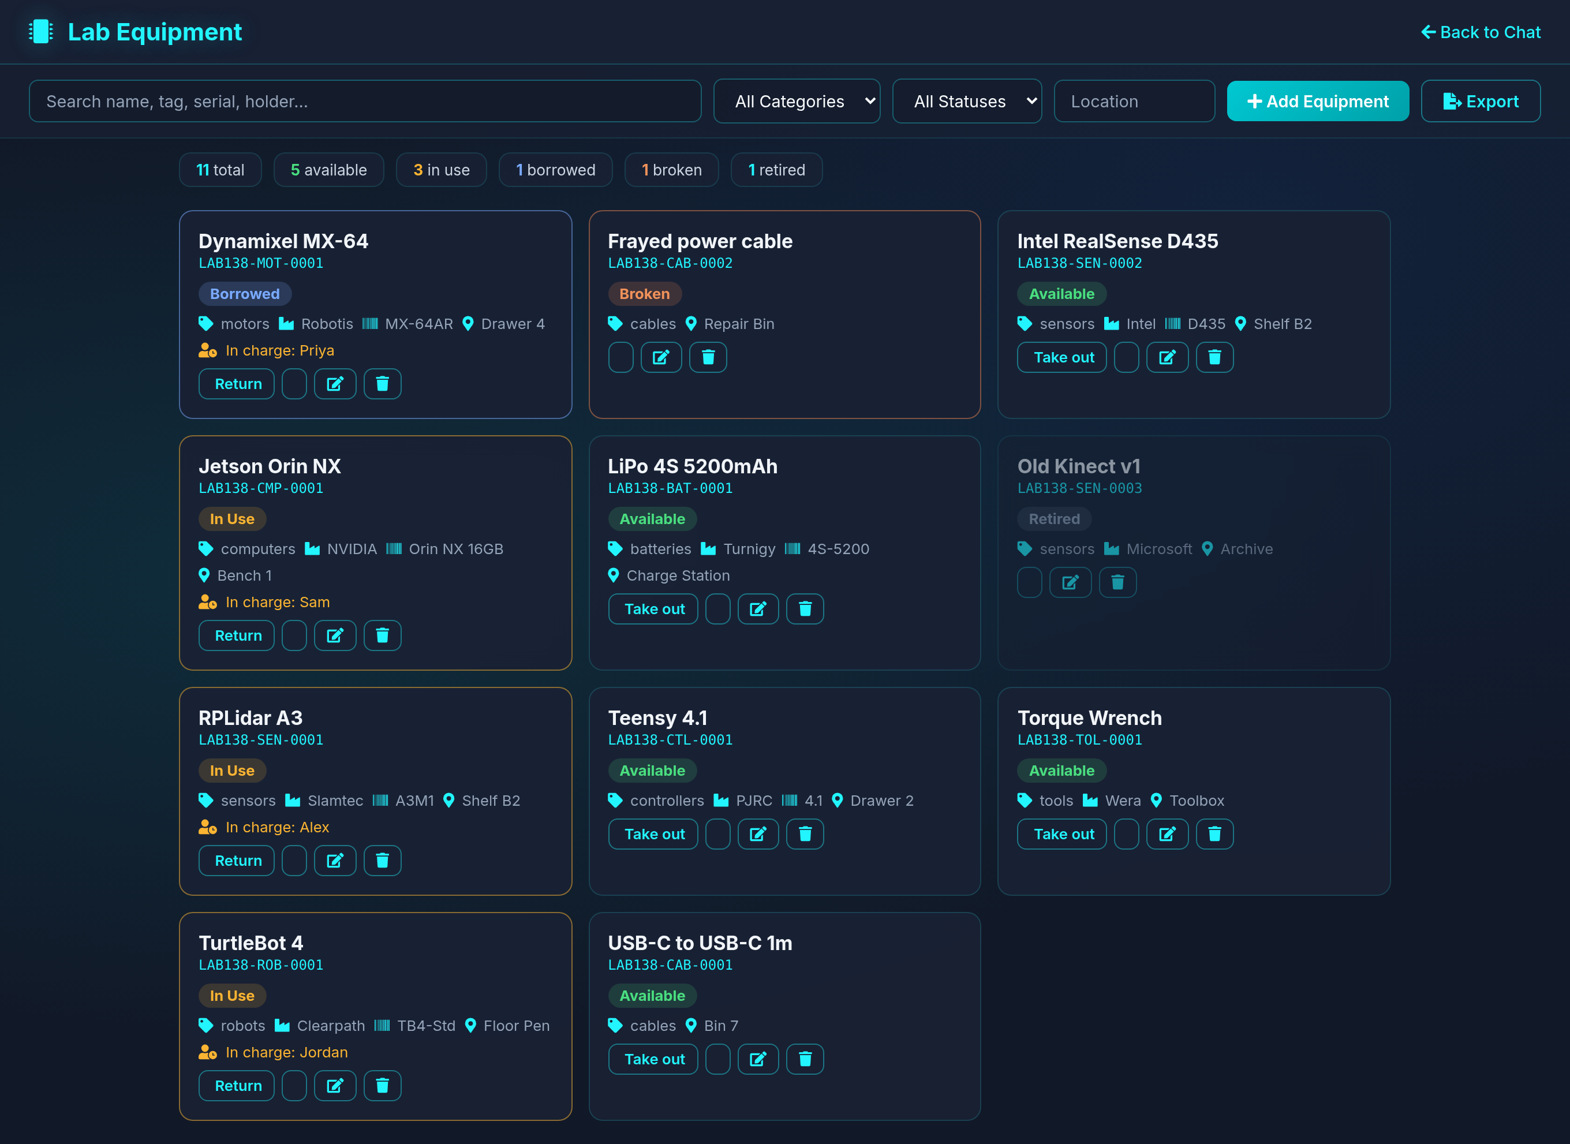This screenshot has width=1570, height=1144.
Task: Edit the Jetson Orin NX entry
Action: pos(335,635)
